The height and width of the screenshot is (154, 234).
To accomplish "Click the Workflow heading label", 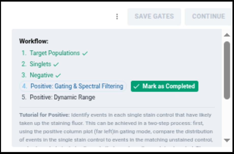I will click(x=34, y=41).
